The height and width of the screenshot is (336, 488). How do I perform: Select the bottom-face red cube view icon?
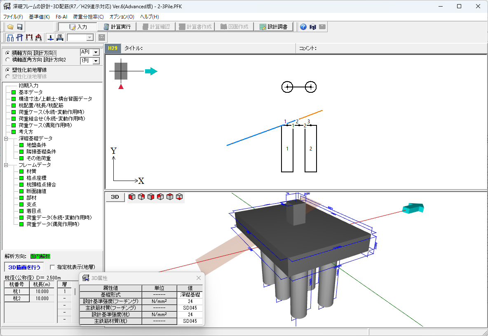coord(179,197)
